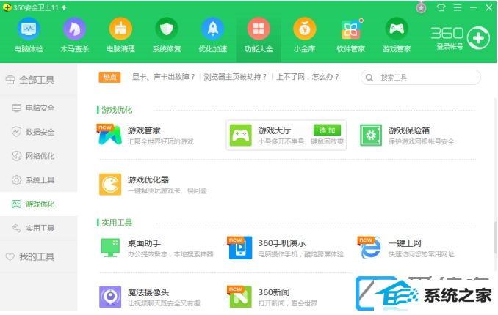This screenshot has width=498, height=315.
Task: Click the medal icon in title bar
Action: coord(421,7)
